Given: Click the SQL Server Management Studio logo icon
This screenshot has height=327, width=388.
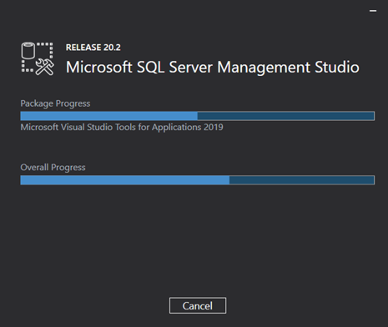Looking at the screenshot, I should click(x=38, y=58).
